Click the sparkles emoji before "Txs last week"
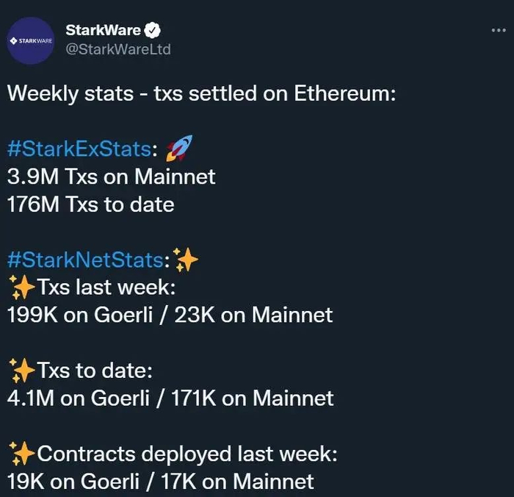 [22, 287]
